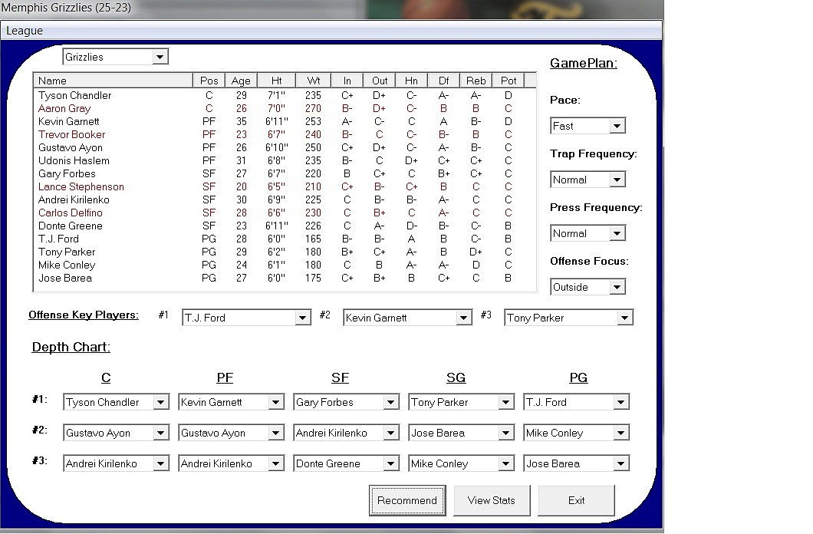Sort roster by Hn column header
This screenshot has height=534, width=813.
tap(411, 81)
